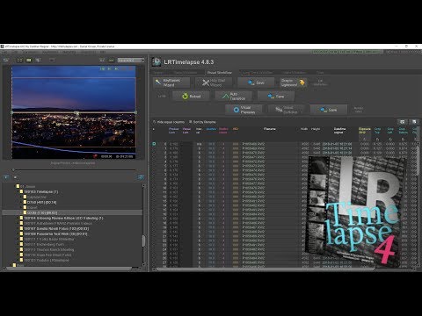Click the first green overlay icon on preview
The width and height of the screenshot is (422, 316).
click(102, 68)
